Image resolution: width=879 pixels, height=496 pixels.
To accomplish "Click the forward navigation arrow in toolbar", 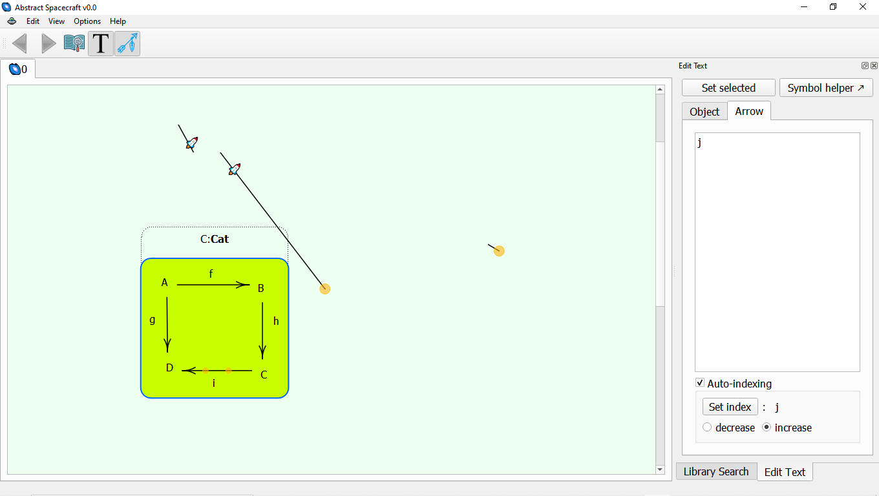I will click(48, 44).
